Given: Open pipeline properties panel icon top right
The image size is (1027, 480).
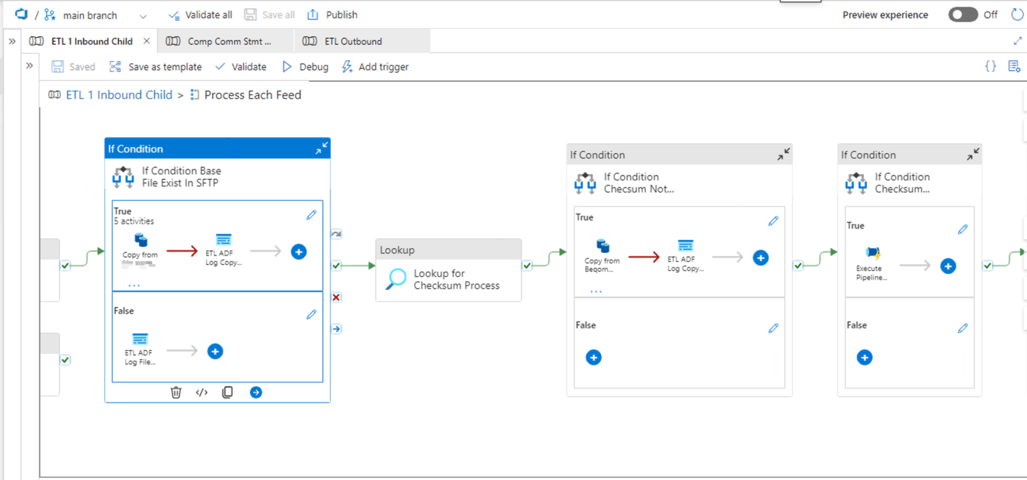Looking at the screenshot, I should pos(1014,66).
